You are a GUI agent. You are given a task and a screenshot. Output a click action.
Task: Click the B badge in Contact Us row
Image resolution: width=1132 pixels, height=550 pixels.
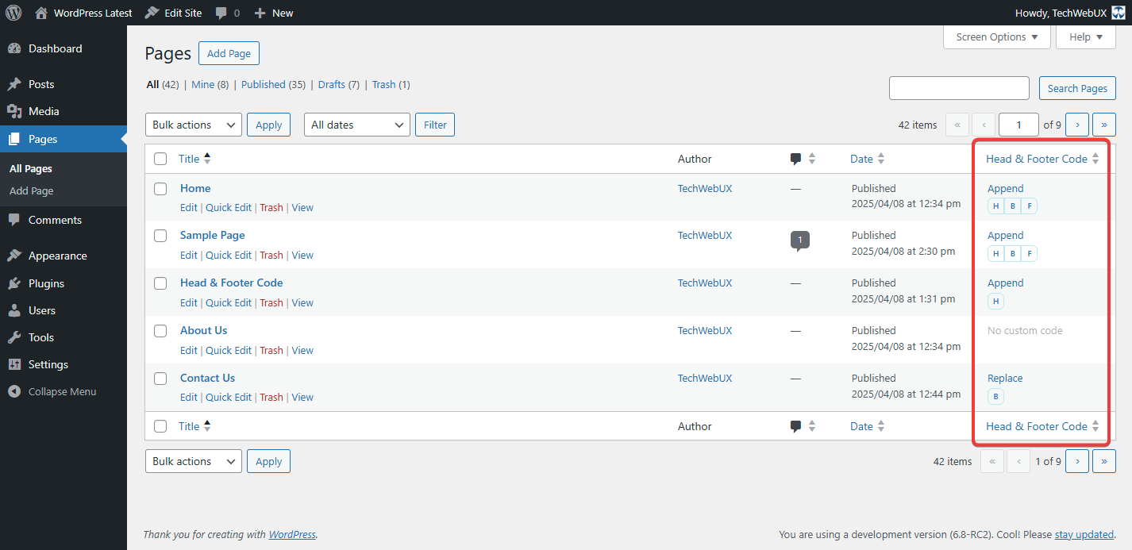[995, 396]
